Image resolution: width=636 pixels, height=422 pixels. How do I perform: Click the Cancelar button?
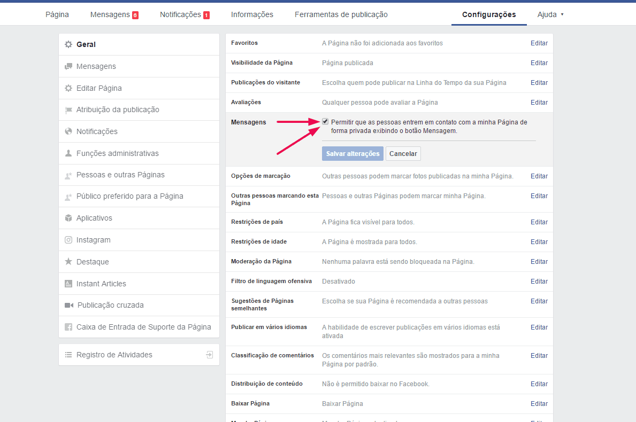click(403, 153)
